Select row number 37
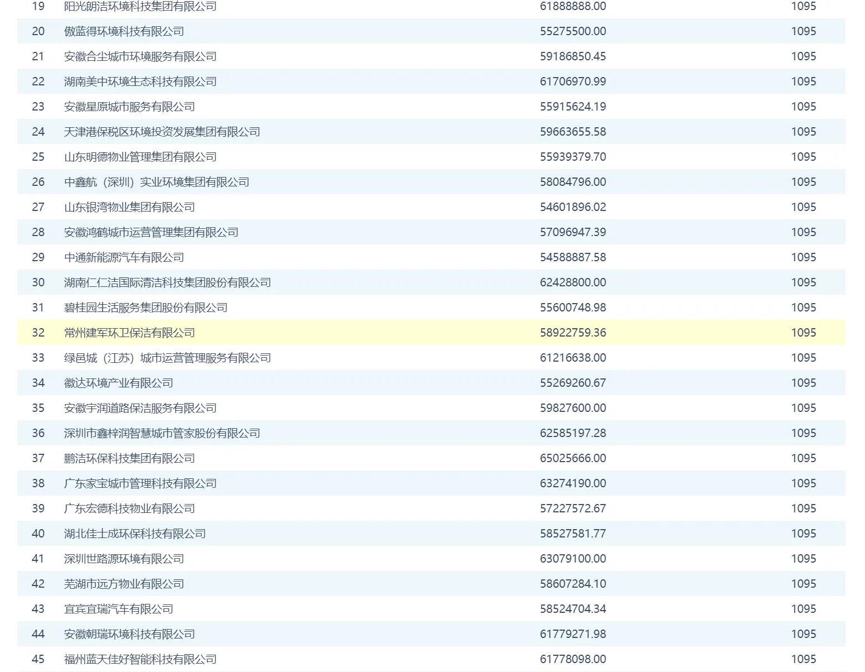The width and height of the screenshot is (865, 672). pyautogui.click(x=38, y=458)
